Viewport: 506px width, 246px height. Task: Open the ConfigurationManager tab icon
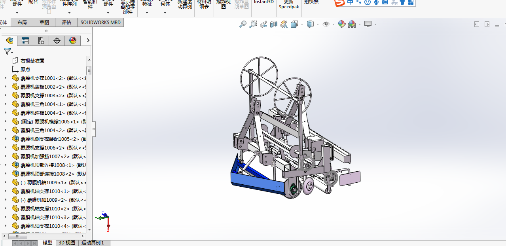point(41,41)
